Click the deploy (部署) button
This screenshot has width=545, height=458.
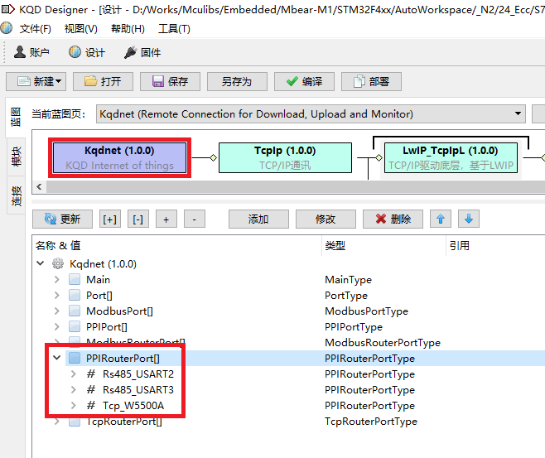pyautogui.click(x=370, y=81)
